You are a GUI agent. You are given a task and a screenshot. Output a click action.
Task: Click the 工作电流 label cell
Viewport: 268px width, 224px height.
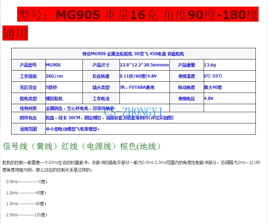(x=101, y=99)
